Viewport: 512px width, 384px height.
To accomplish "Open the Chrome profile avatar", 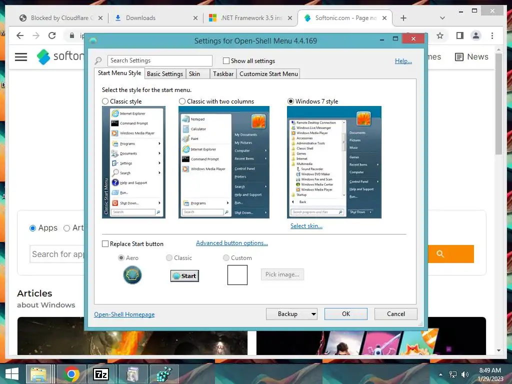I will (x=476, y=35).
